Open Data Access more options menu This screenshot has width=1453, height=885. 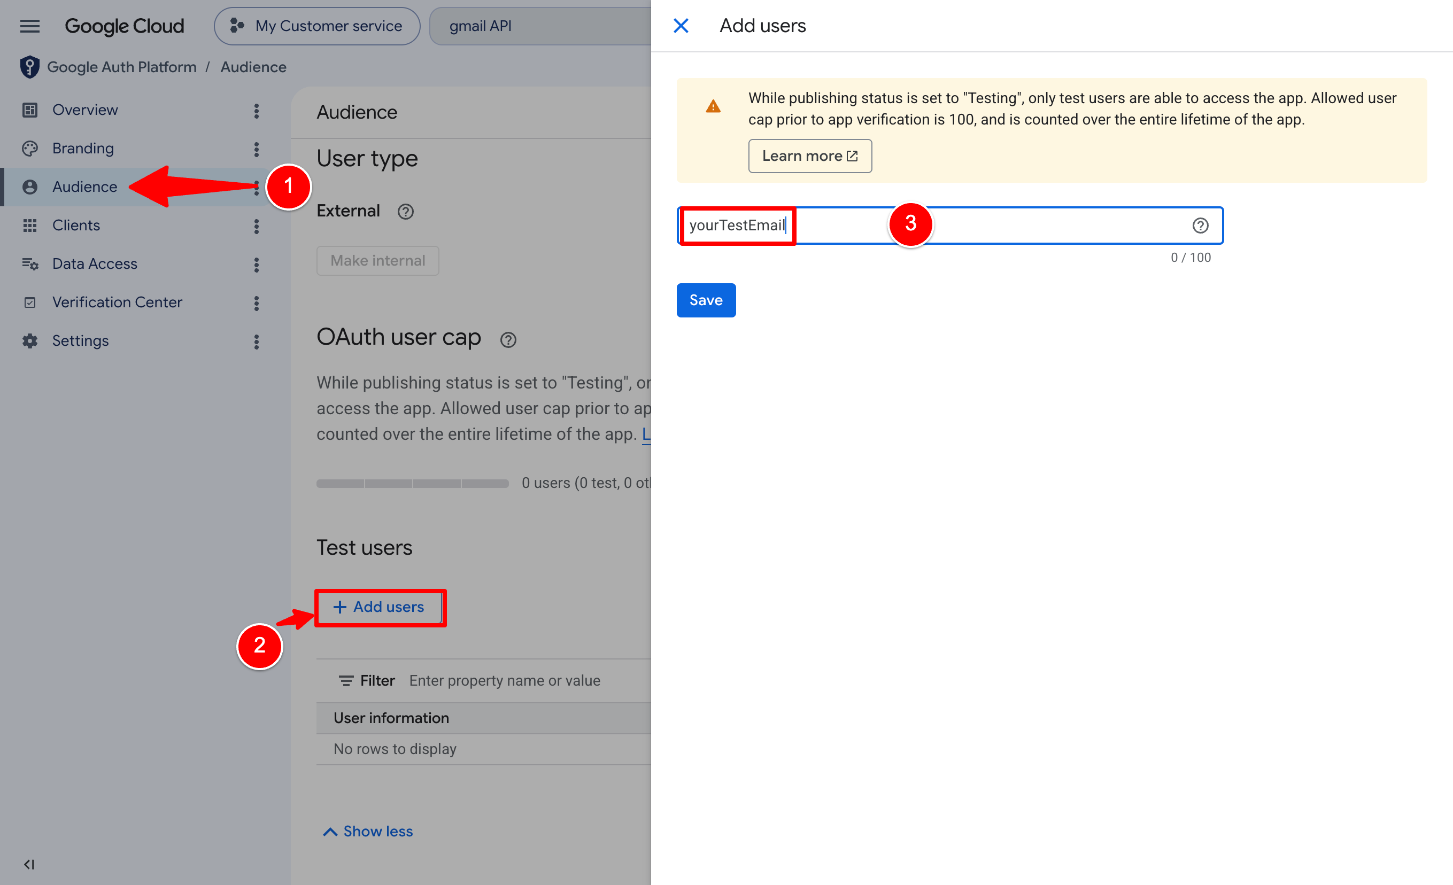(x=257, y=265)
